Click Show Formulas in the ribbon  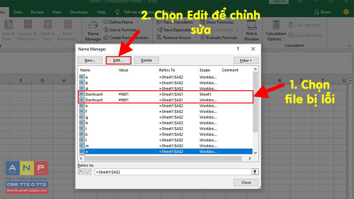click(217, 22)
